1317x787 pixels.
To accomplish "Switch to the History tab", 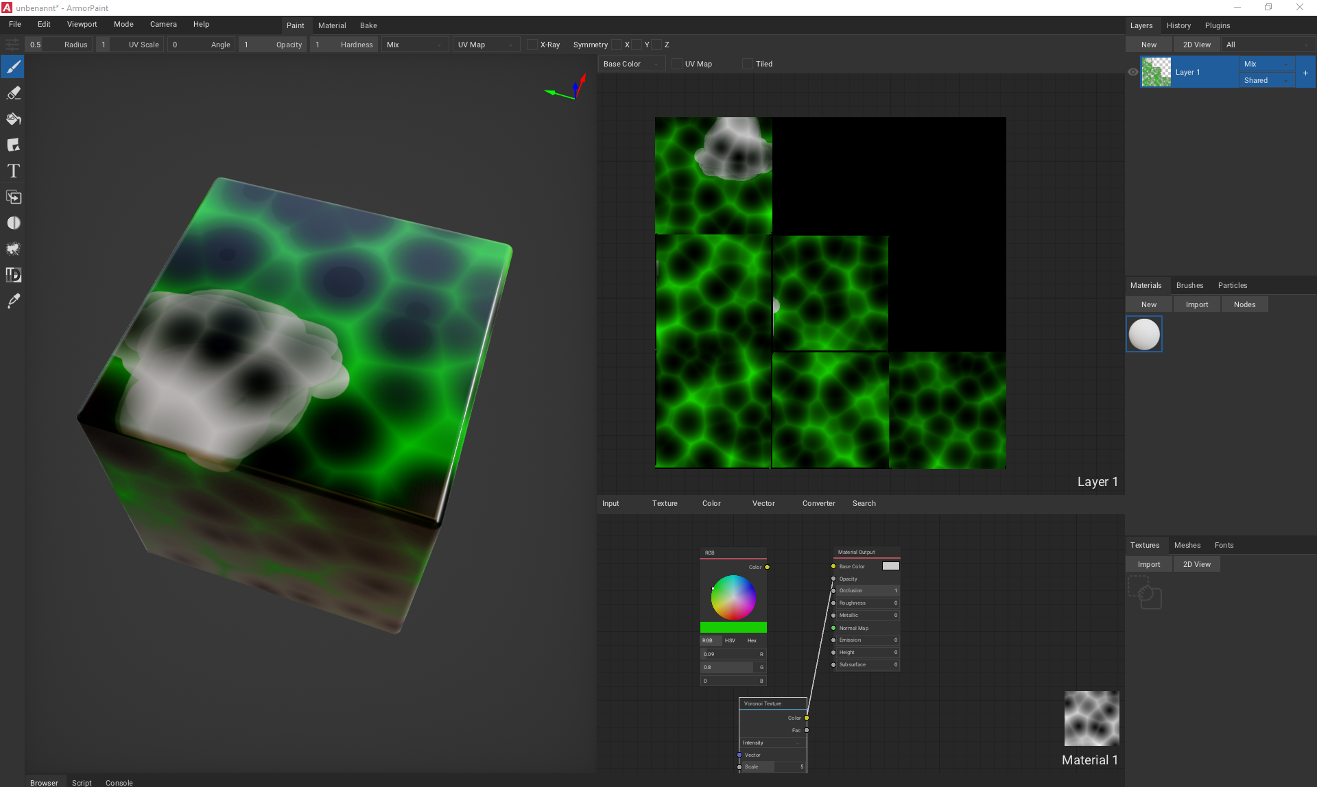I will (1178, 25).
